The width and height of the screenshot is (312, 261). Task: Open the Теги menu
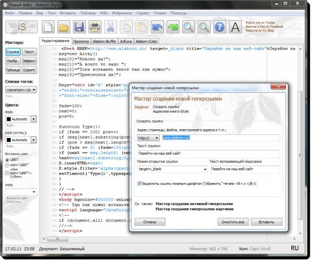pyautogui.click(x=51, y=13)
